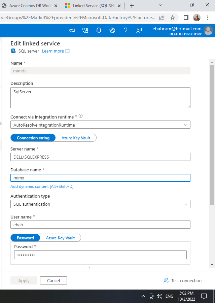Show hidden system tray icons
215x303 pixels.
143,296
